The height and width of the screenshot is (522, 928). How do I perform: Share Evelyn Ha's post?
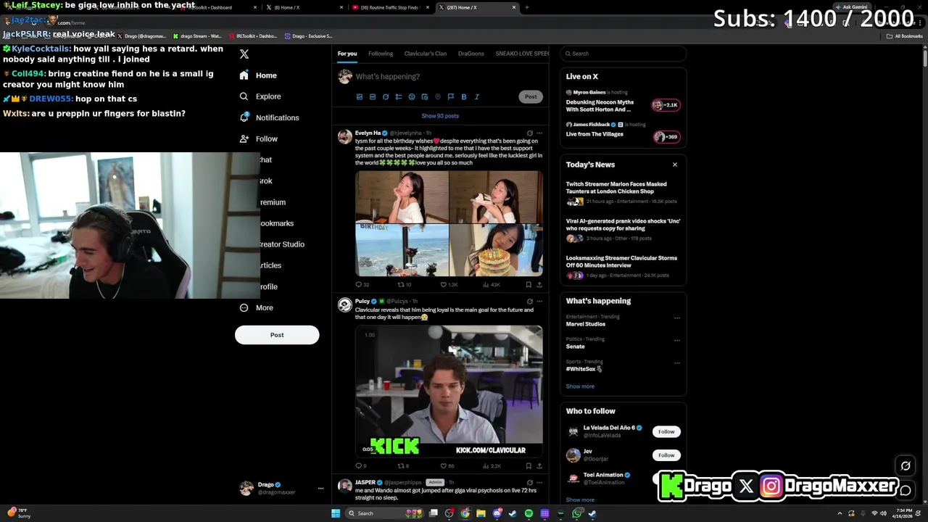539,285
